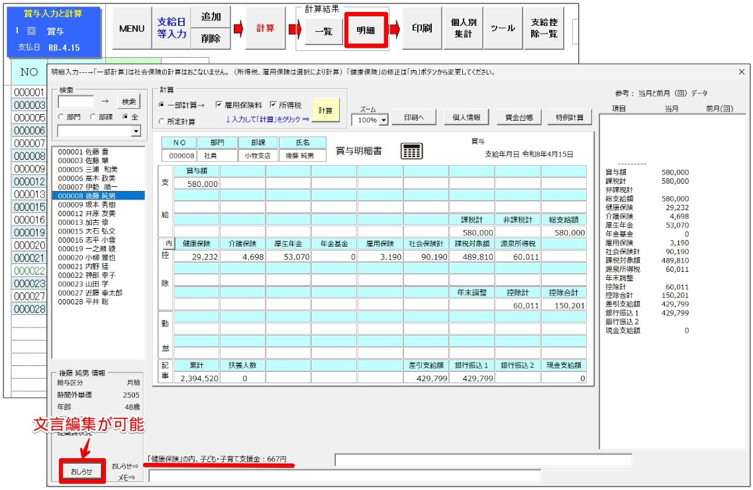753x490 pixels.
Task: Click the 賃金台帳 button
Action: click(x=518, y=117)
